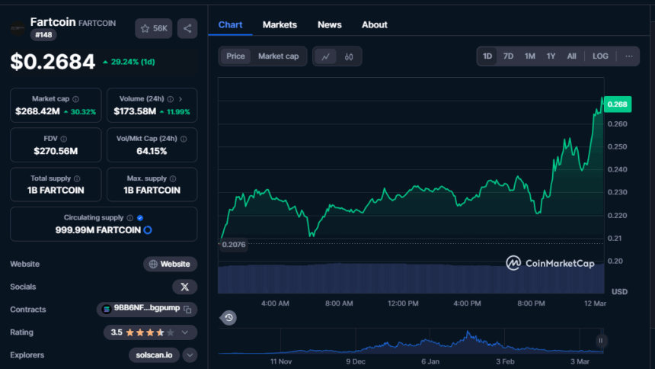Click current price label 0.268 on chart

(x=618, y=104)
